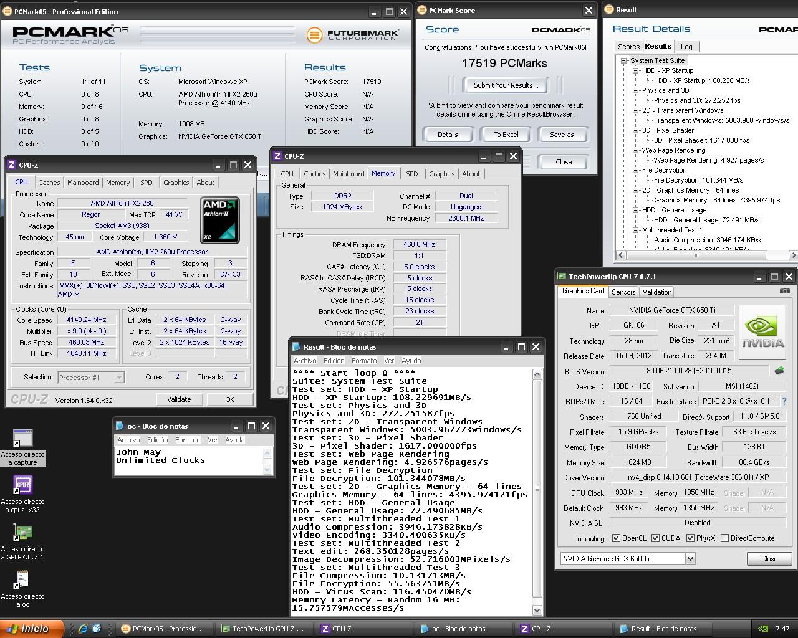Open Archivo menu in oc notepad
This screenshot has width=798, height=638.
click(128, 440)
